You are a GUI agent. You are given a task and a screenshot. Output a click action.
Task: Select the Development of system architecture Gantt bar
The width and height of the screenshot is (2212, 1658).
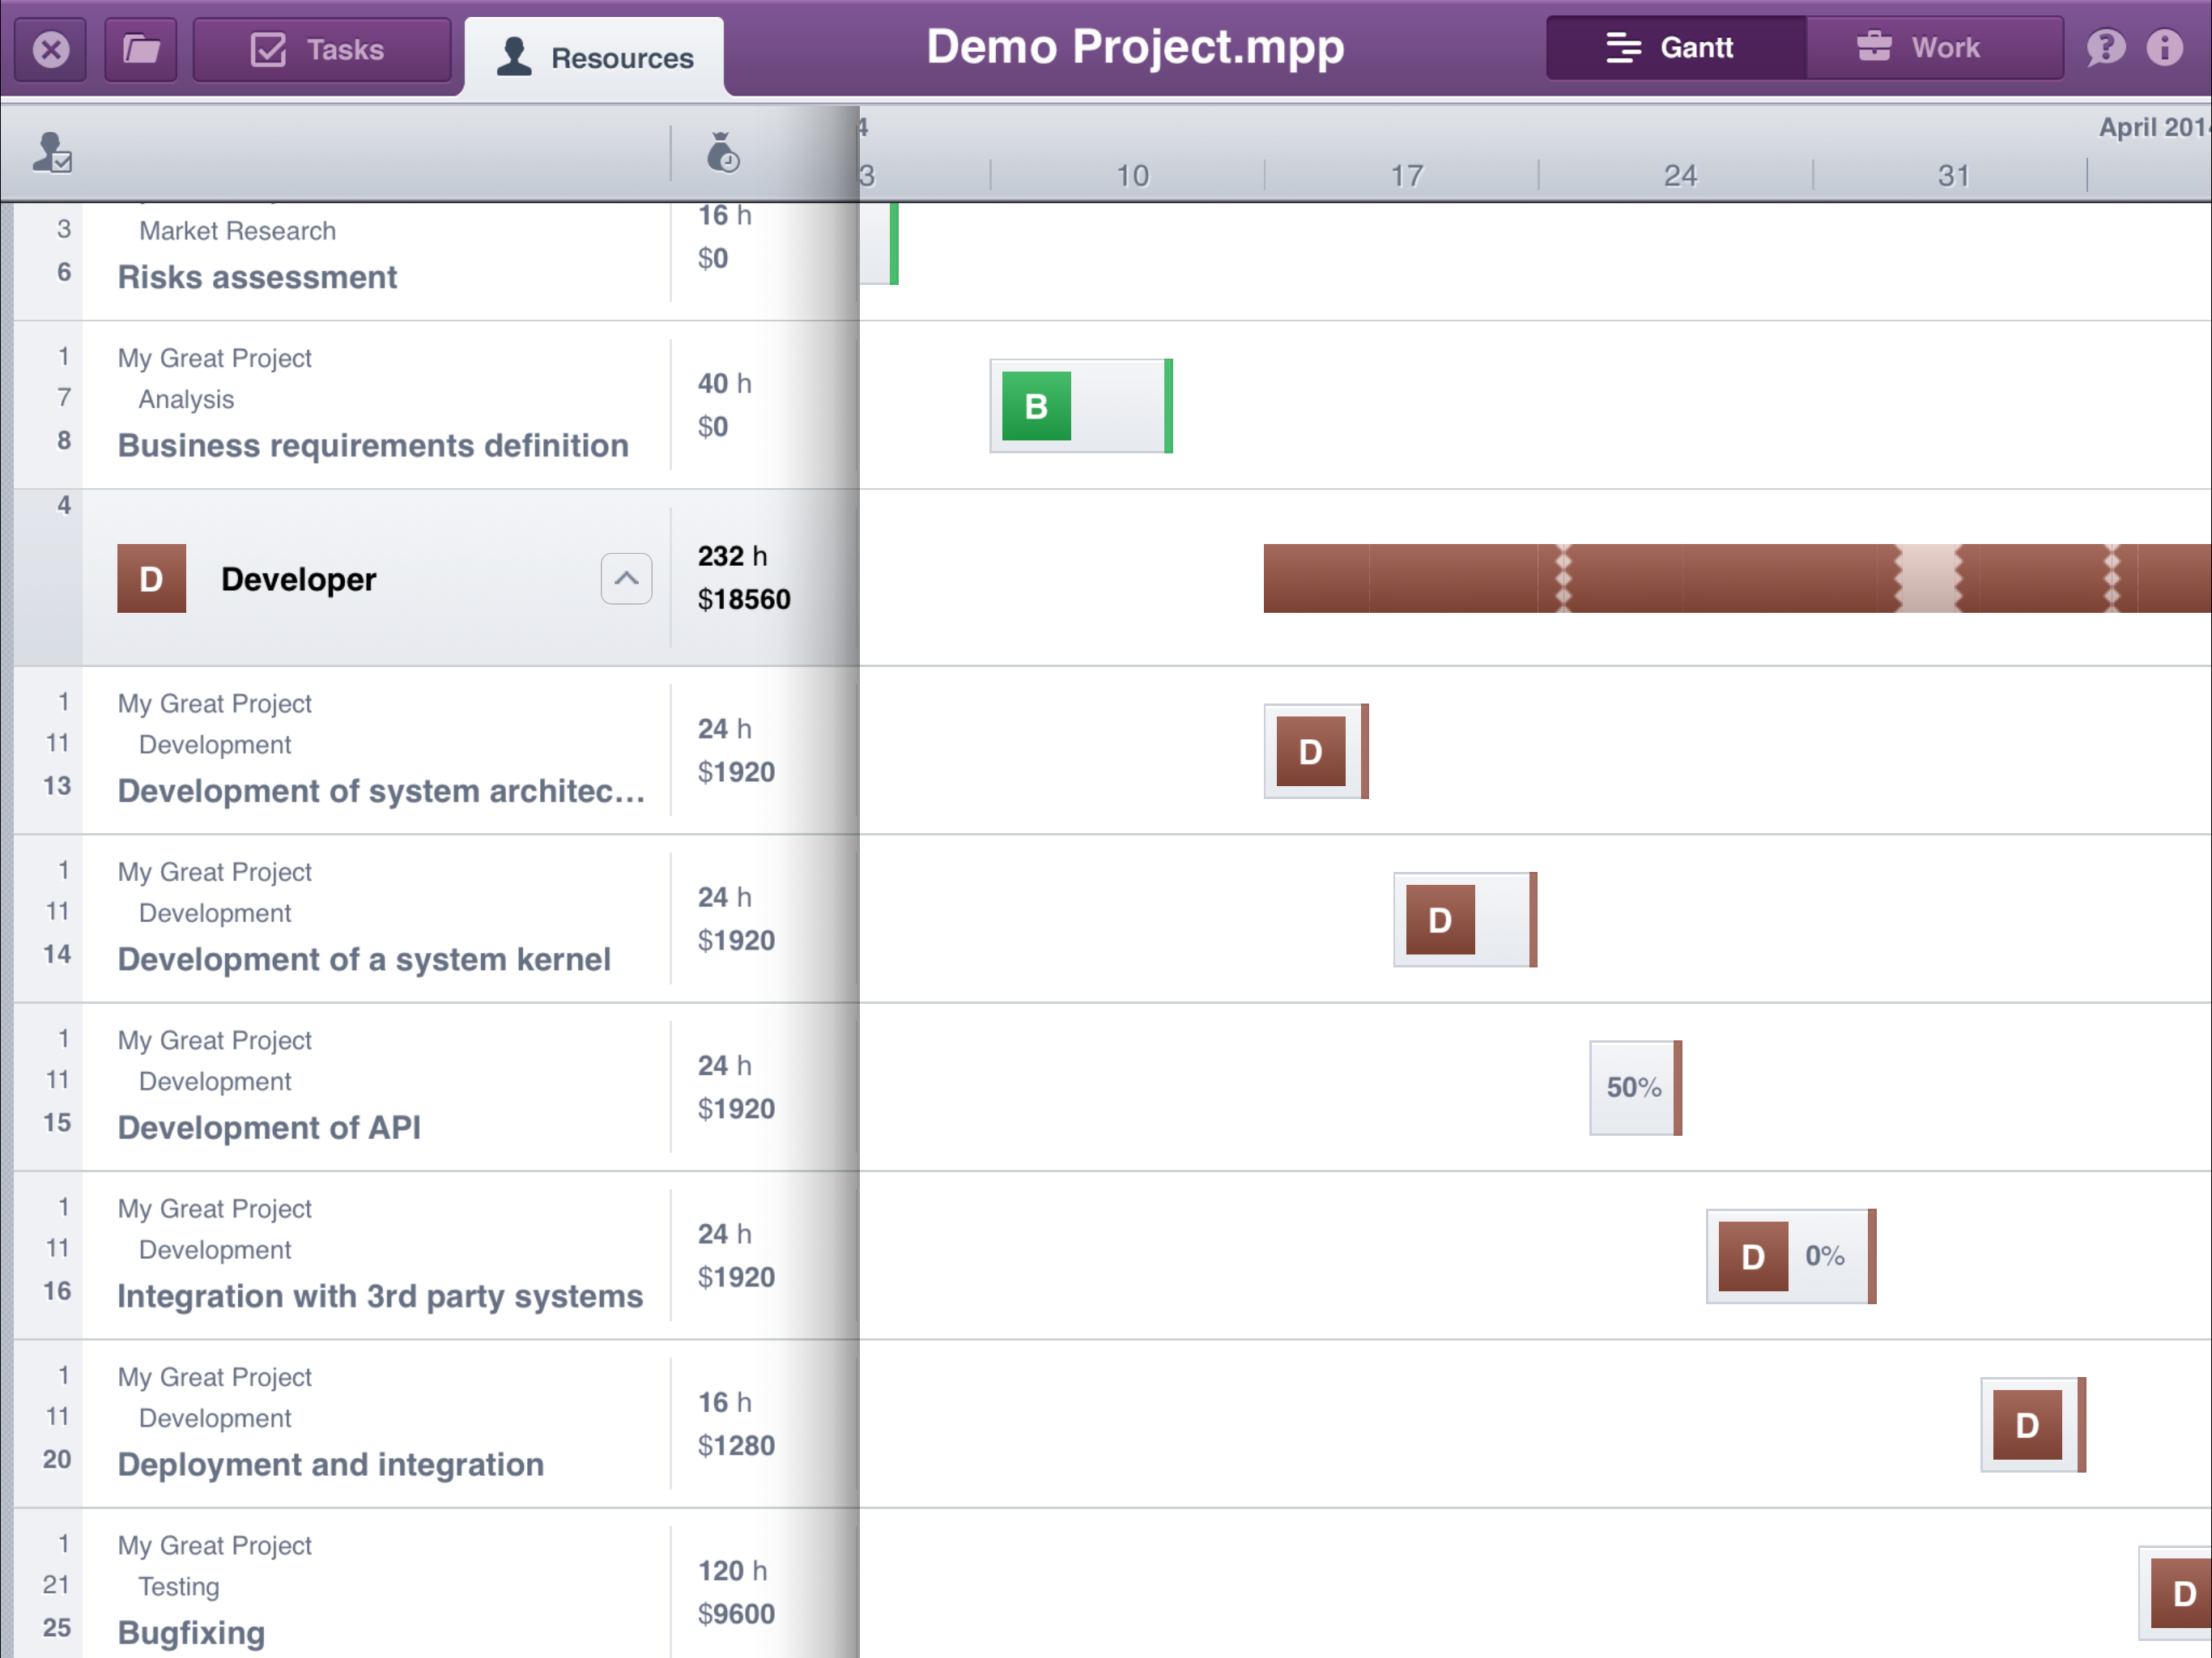click(1316, 751)
